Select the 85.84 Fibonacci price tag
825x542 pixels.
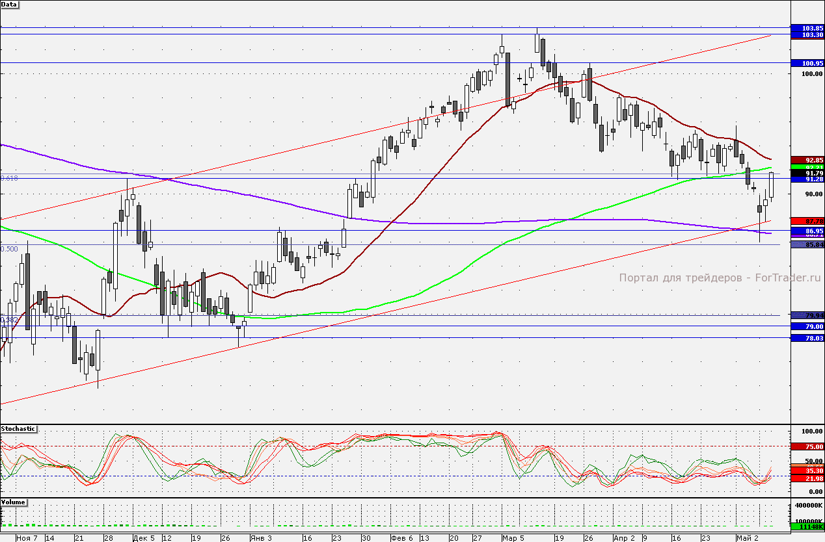point(807,244)
